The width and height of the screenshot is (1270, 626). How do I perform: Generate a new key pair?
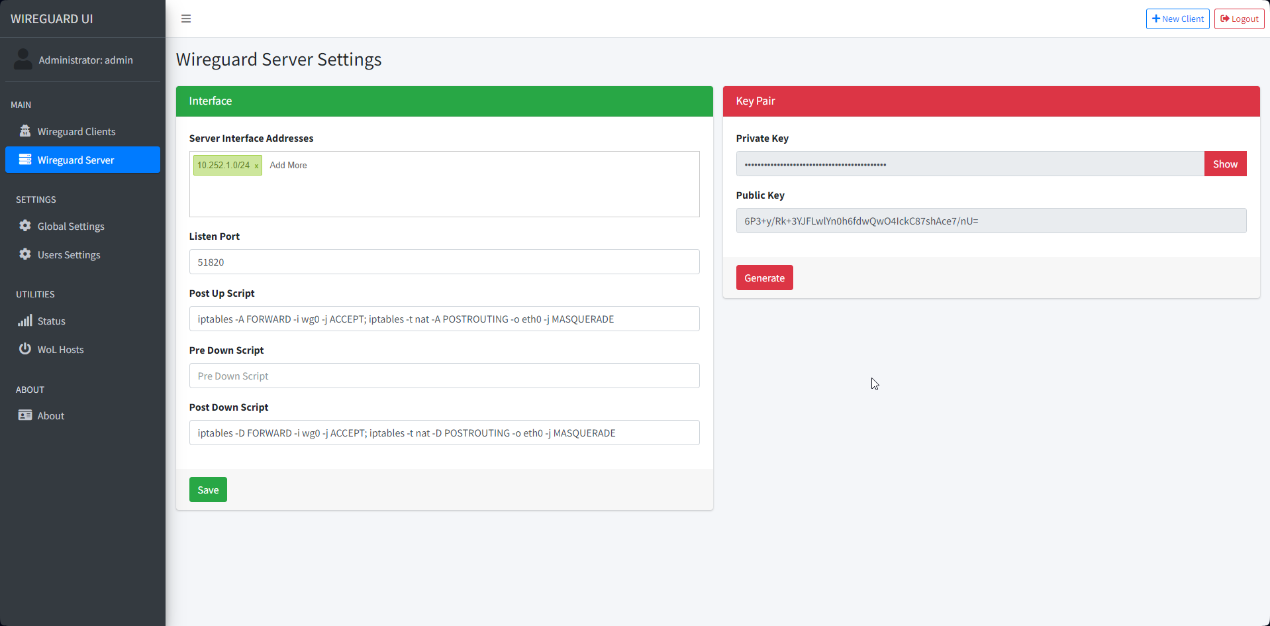click(764, 278)
